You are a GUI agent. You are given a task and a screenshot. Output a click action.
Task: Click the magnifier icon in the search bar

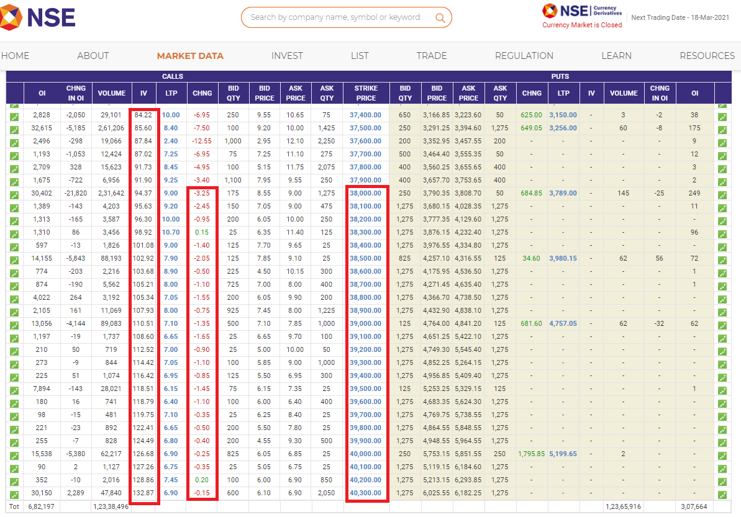[x=440, y=18]
